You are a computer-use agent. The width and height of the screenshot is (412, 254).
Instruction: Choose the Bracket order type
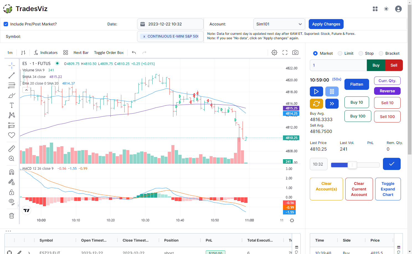381,53
